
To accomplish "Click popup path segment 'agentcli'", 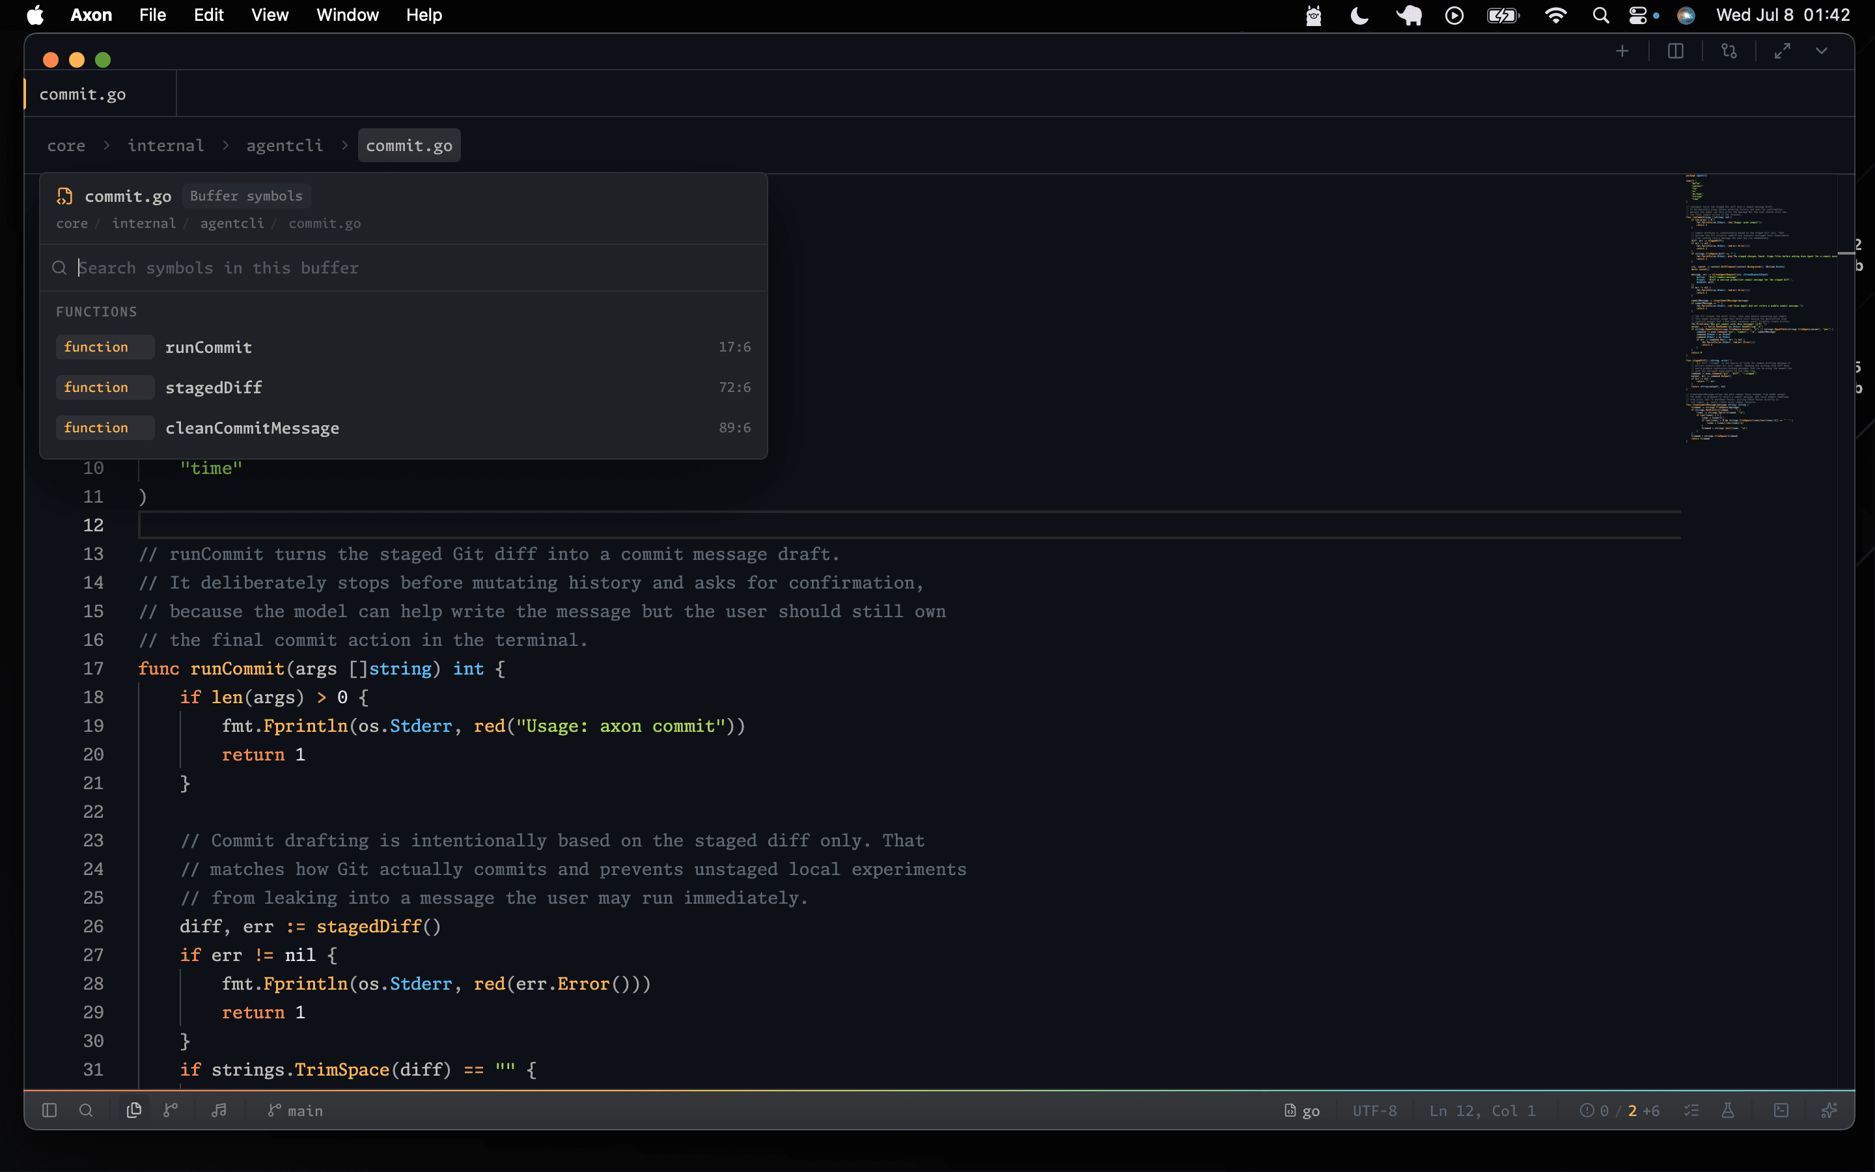I will [232, 223].
